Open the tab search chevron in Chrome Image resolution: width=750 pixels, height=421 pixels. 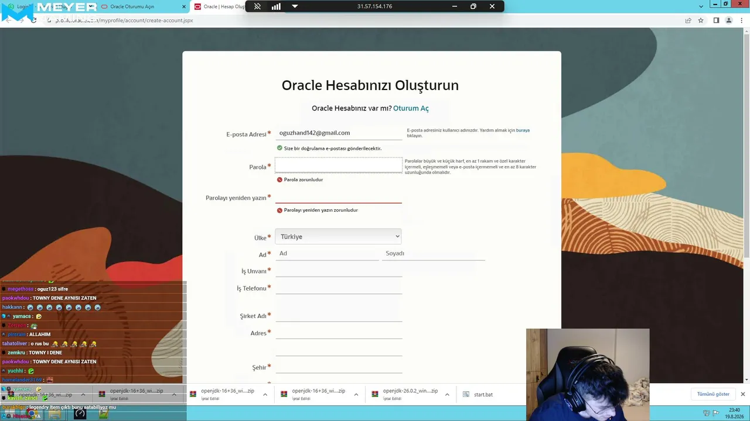coord(701,6)
